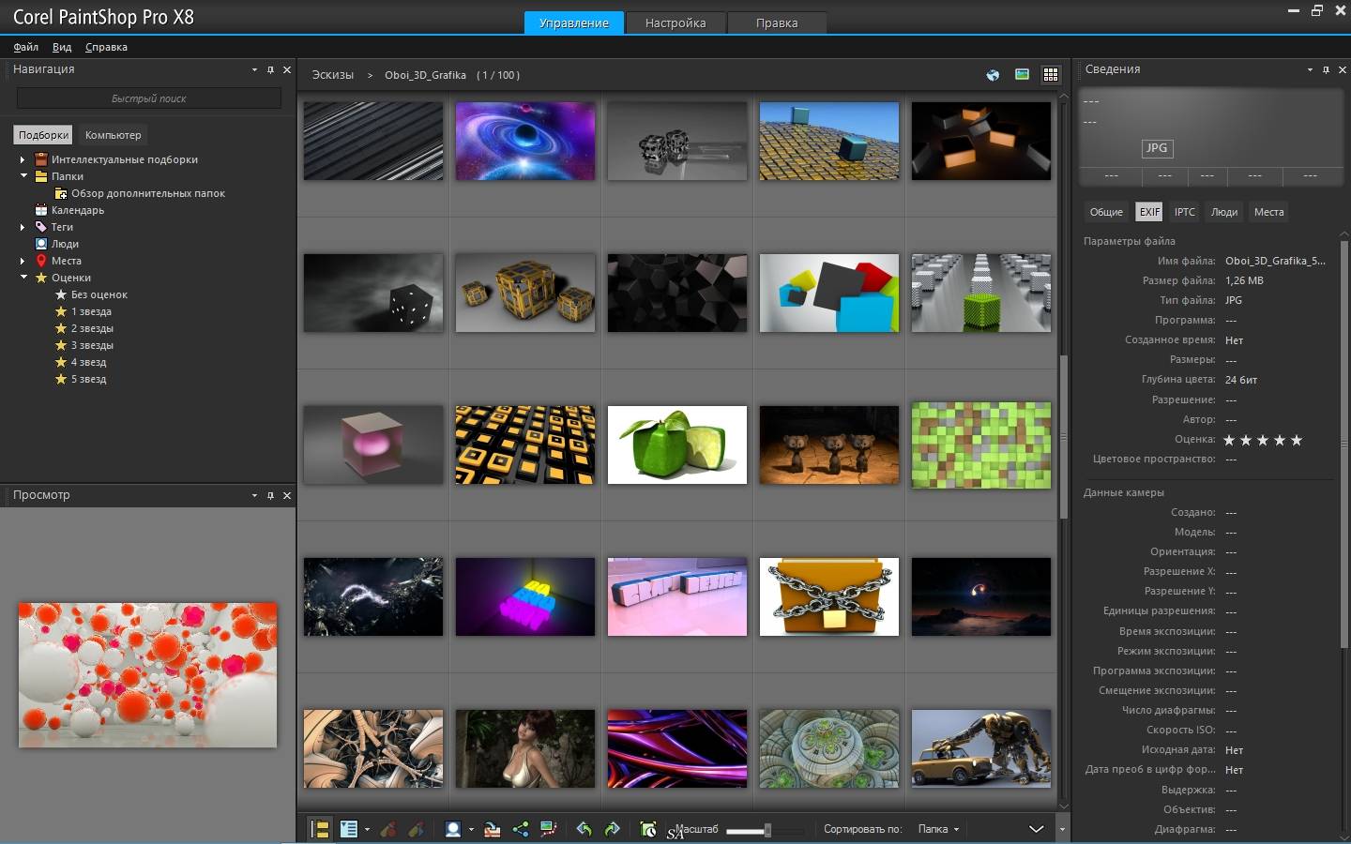This screenshot has height=844, width=1351.
Task: Select Обзор дополнительных папок item
Action: [x=148, y=193]
